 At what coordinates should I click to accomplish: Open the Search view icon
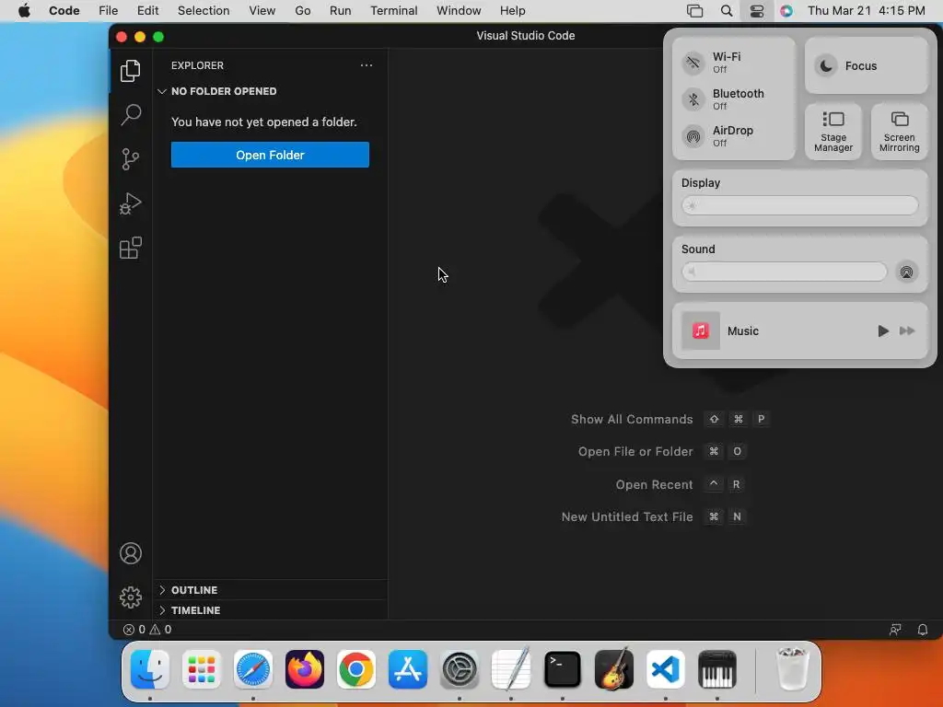tap(131, 114)
